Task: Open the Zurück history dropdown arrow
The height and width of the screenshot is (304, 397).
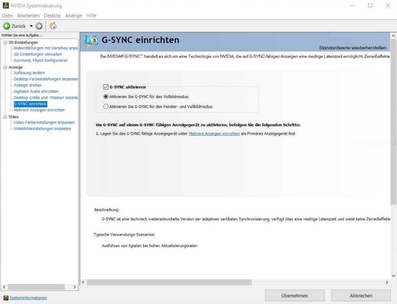Action: [x=31, y=26]
